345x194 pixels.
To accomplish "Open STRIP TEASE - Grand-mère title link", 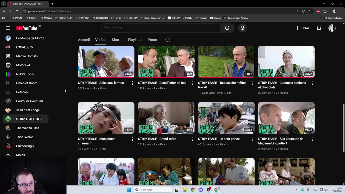I will 157,139.
